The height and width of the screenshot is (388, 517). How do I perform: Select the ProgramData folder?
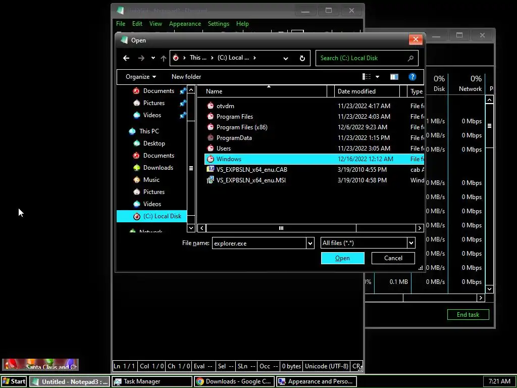234,137
